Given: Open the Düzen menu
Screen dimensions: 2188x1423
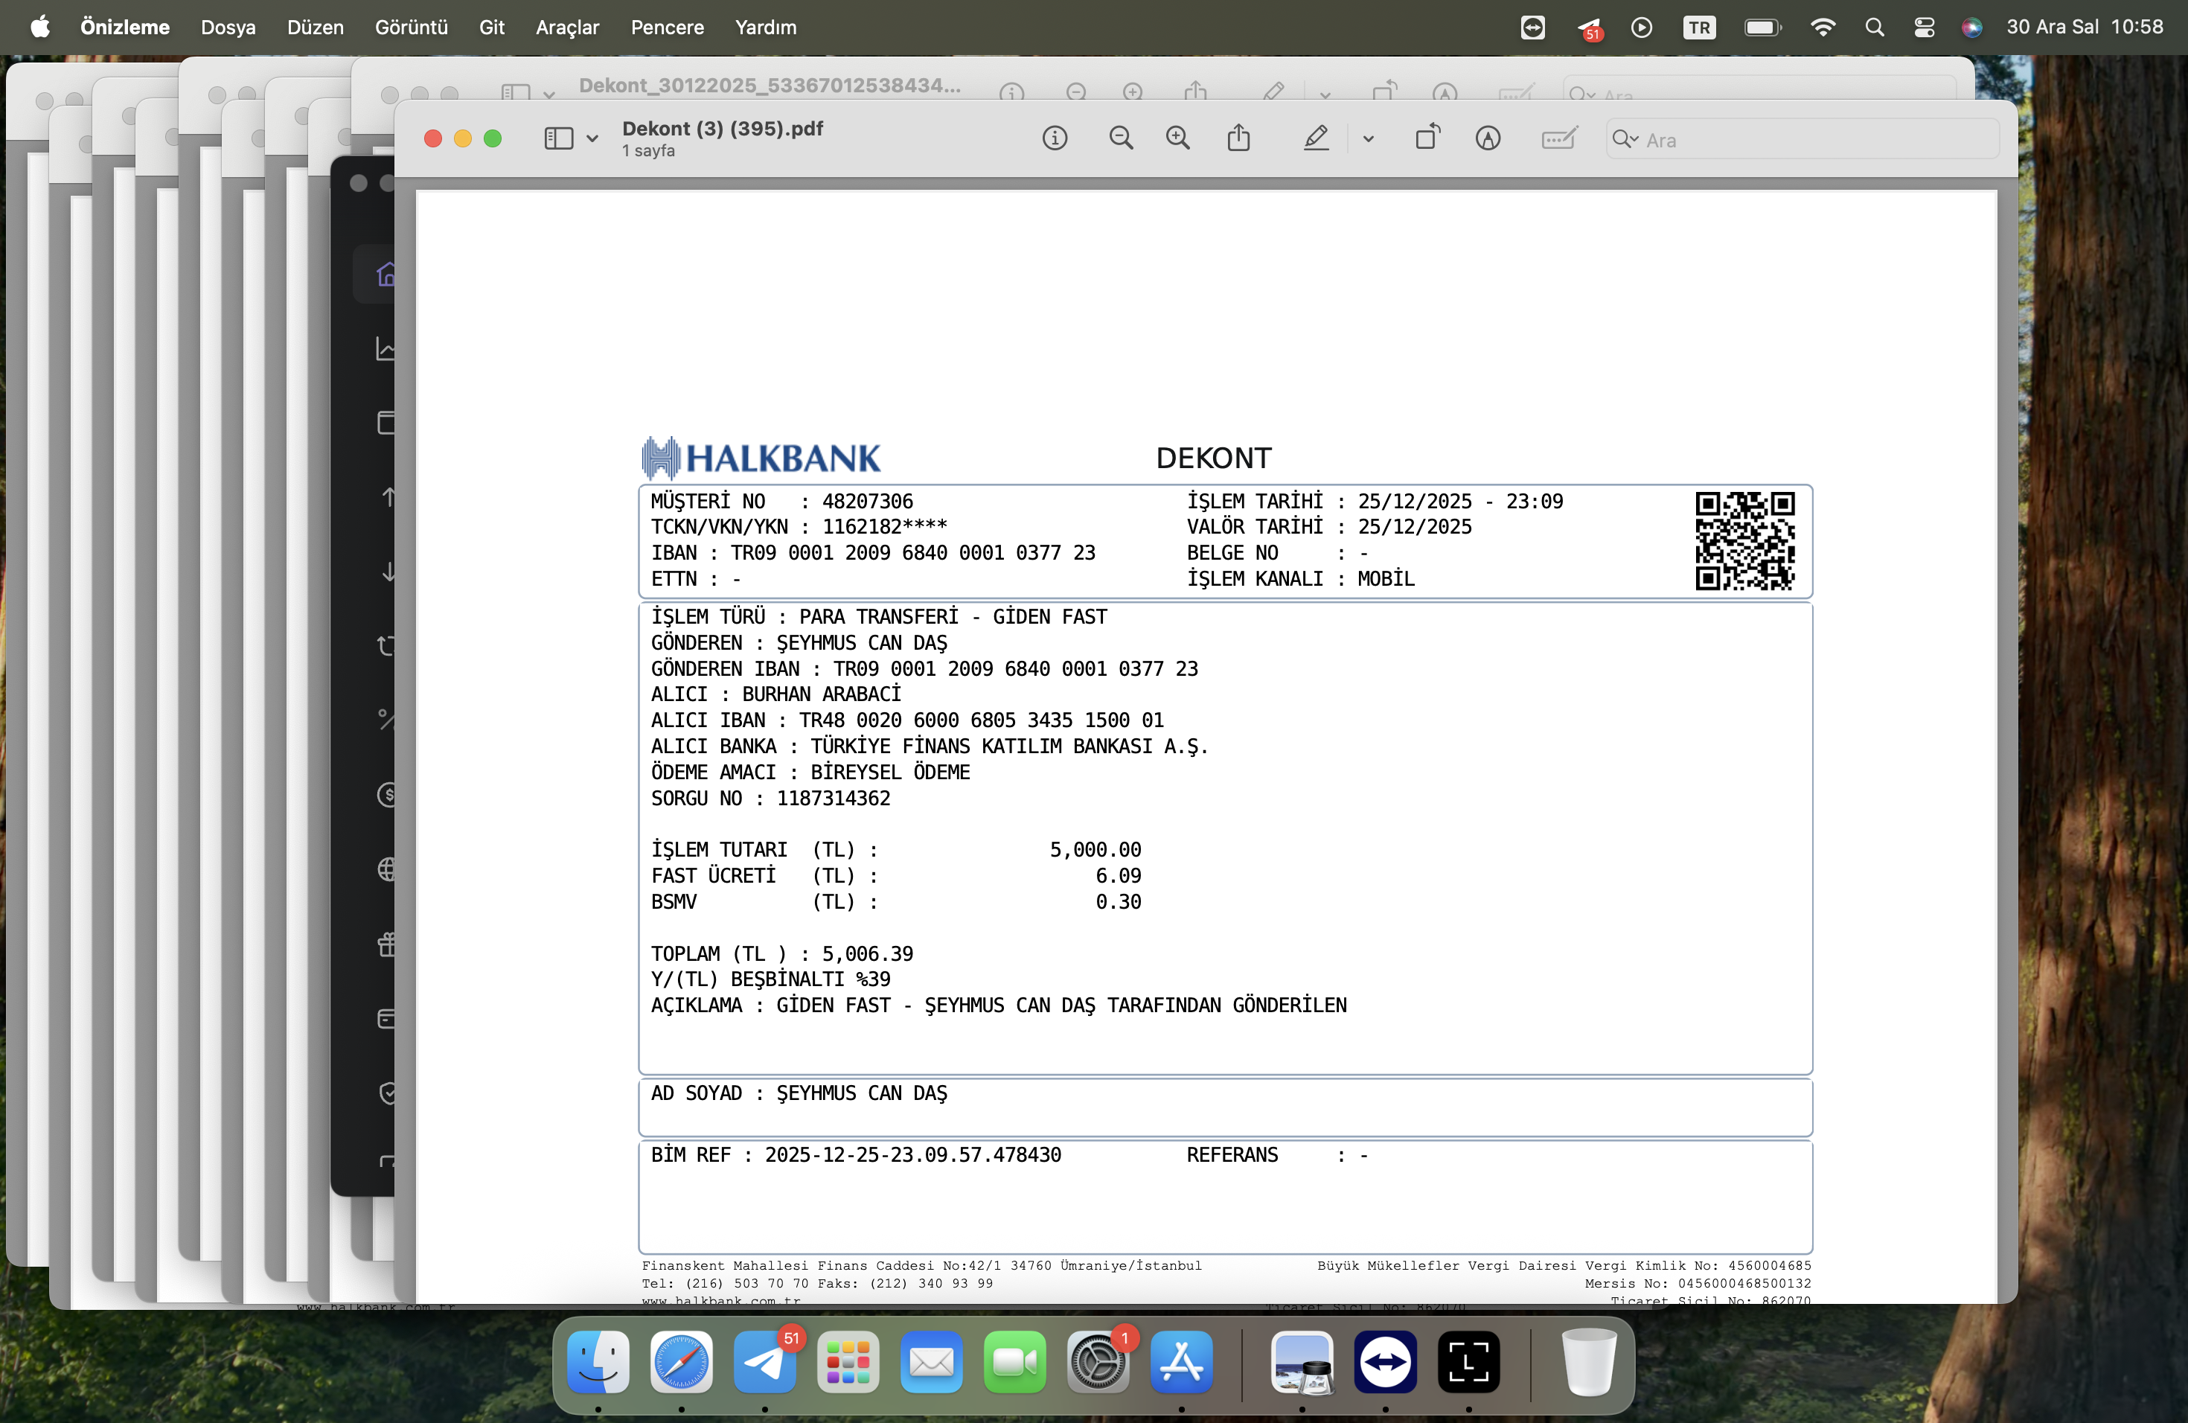Looking at the screenshot, I should coord(316,27).
